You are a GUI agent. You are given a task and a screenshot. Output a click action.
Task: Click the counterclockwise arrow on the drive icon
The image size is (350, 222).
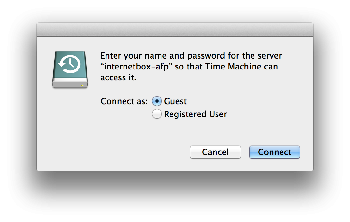tap(61, 65)
